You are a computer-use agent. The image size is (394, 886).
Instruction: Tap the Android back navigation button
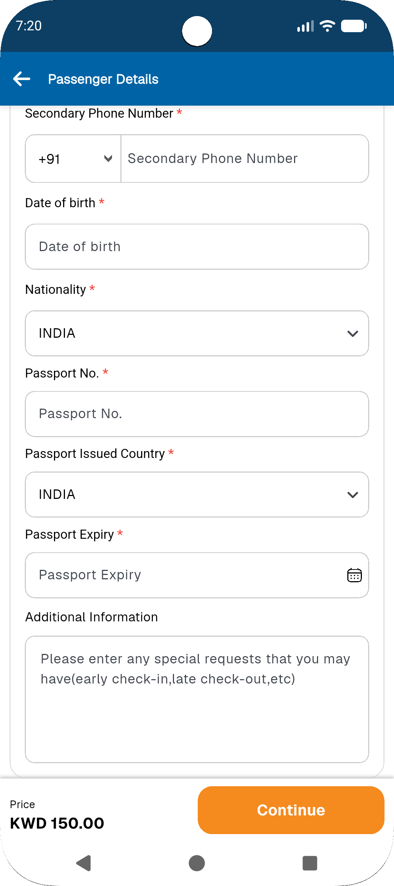click(x=84, y=863)
